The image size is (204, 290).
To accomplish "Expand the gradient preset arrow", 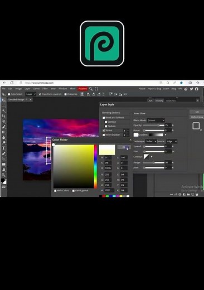I will pos(166,134).
